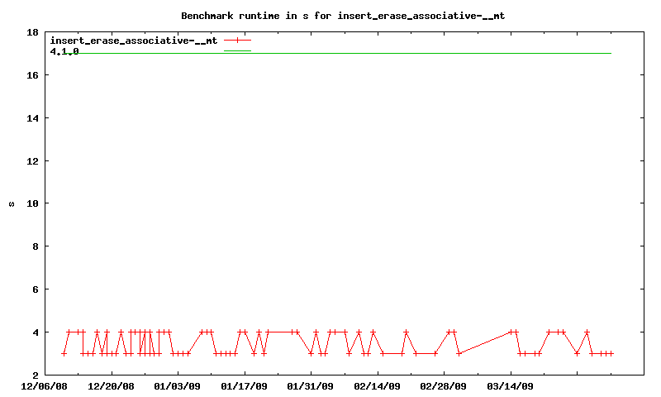Select the 02/28/09 date label

[444, 385]
